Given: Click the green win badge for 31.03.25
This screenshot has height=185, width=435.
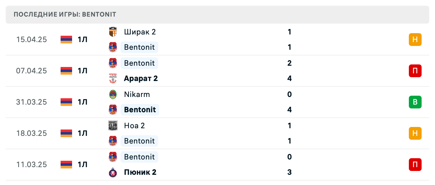Looking at the screenshot, I should click(415, 102).
